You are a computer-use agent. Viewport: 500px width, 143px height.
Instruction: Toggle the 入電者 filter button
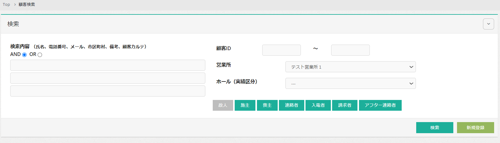(318, 105)
